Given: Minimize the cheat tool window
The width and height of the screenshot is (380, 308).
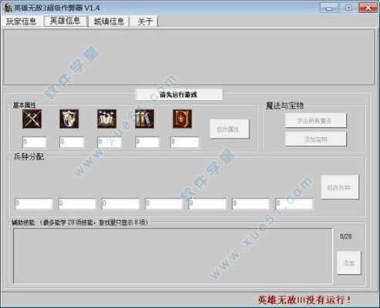Looking at the screenshot, I should (x=329, y=8).
